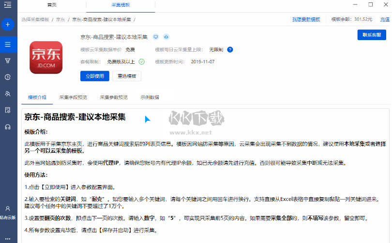Click the green checkmark next to 免费版及以上
Screen dimensions: 392x243
tap(141, 62)
